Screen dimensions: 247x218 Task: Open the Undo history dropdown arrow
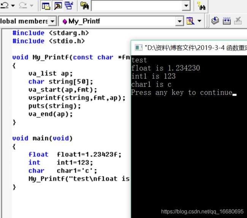13,6
